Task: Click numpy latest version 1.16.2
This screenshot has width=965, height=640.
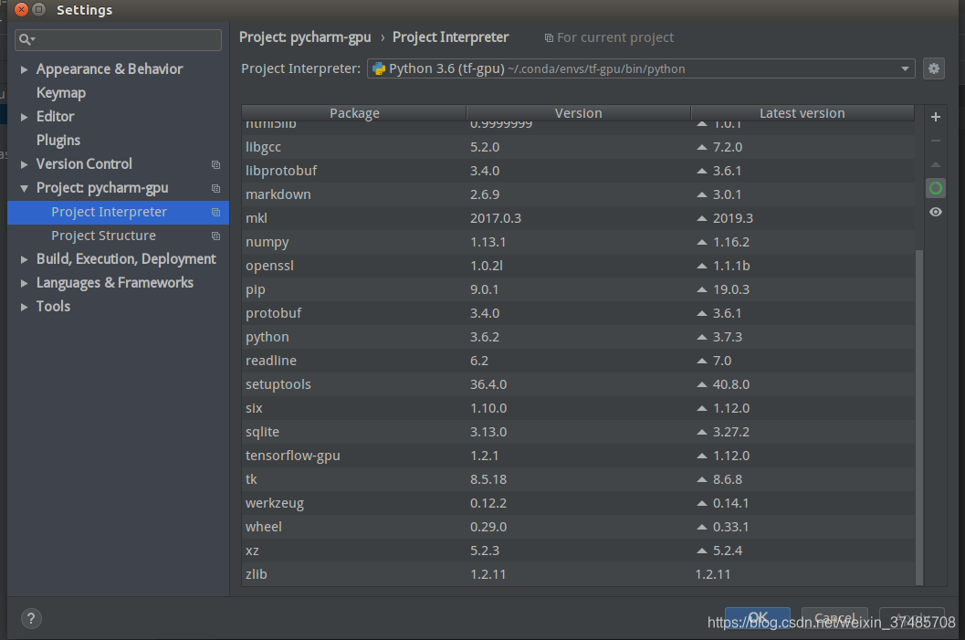Action: pyautogui.click(x=731, y=242)
